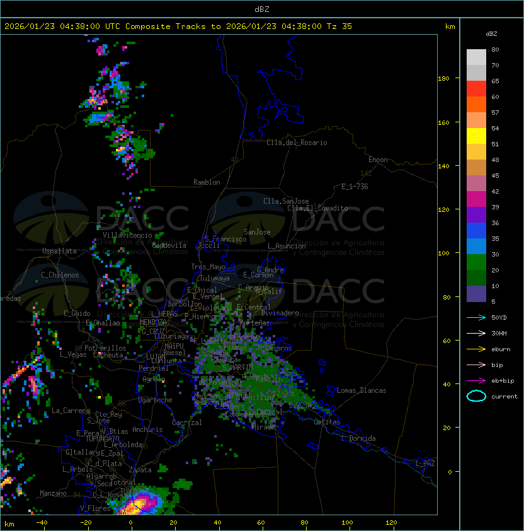
Task: Click the 'C_Chilenos' label on map
Action: (60, 275)
